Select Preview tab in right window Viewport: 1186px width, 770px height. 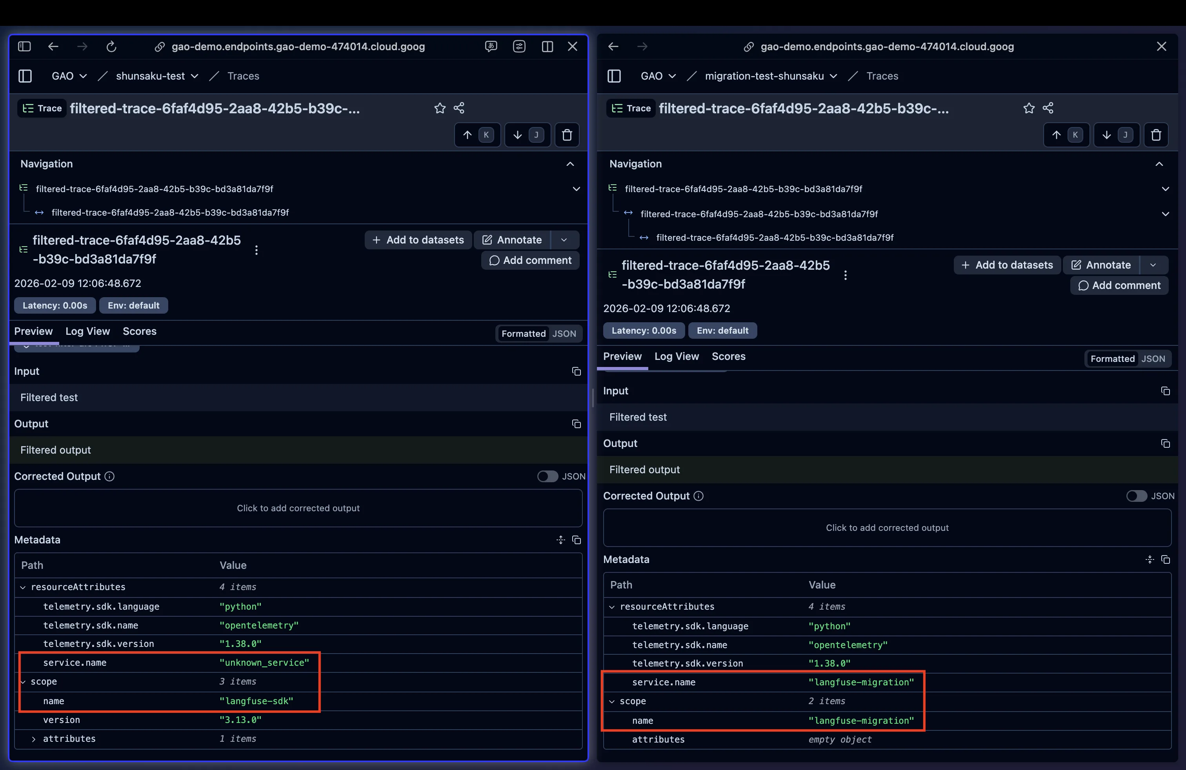pos(622,356)
